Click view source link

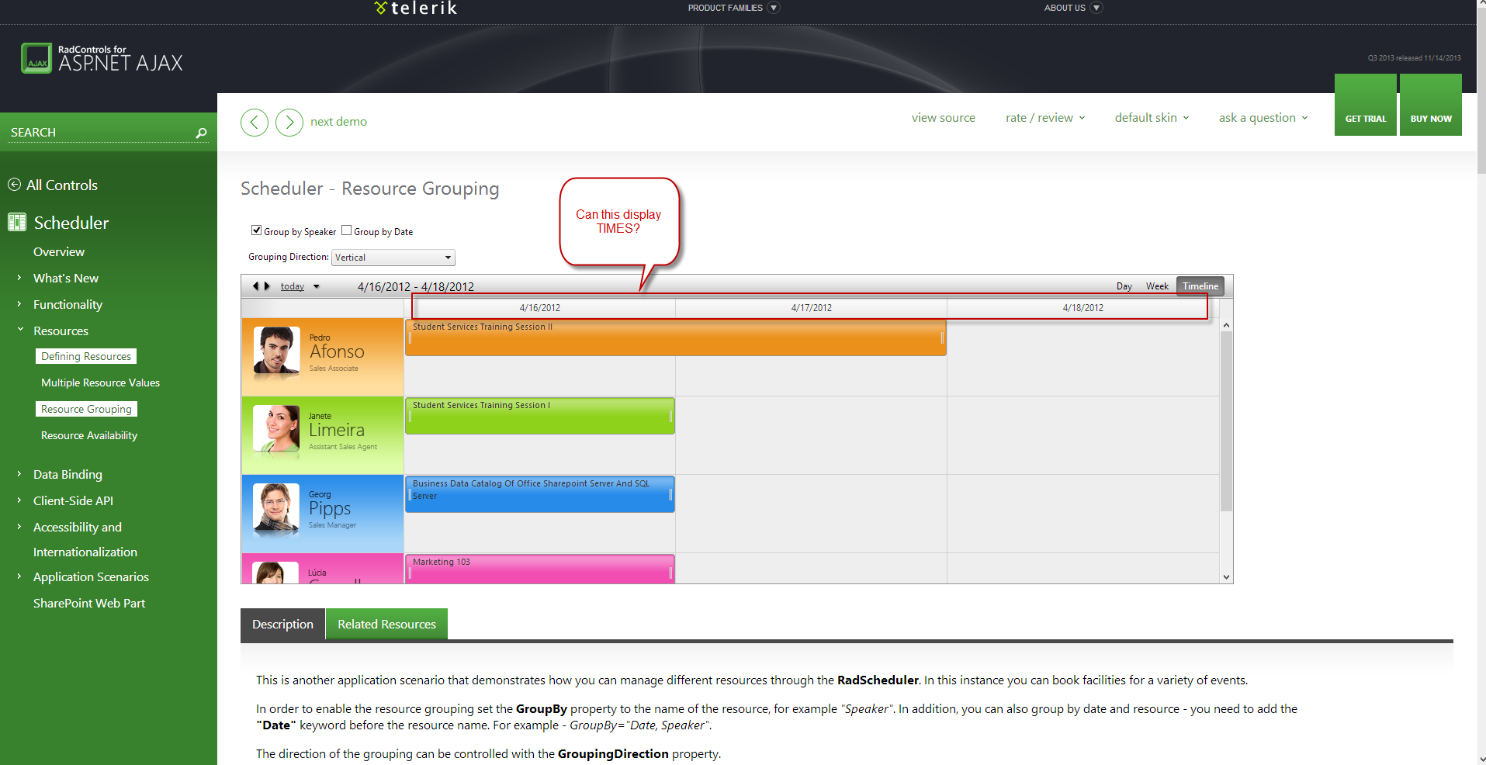[x=944, y=118]
